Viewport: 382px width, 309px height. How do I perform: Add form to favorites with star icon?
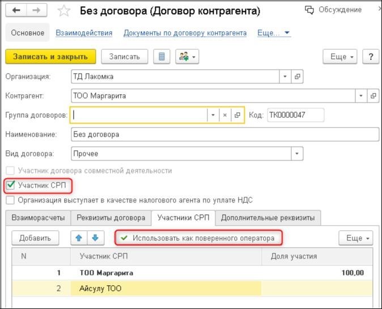[64, 11]
